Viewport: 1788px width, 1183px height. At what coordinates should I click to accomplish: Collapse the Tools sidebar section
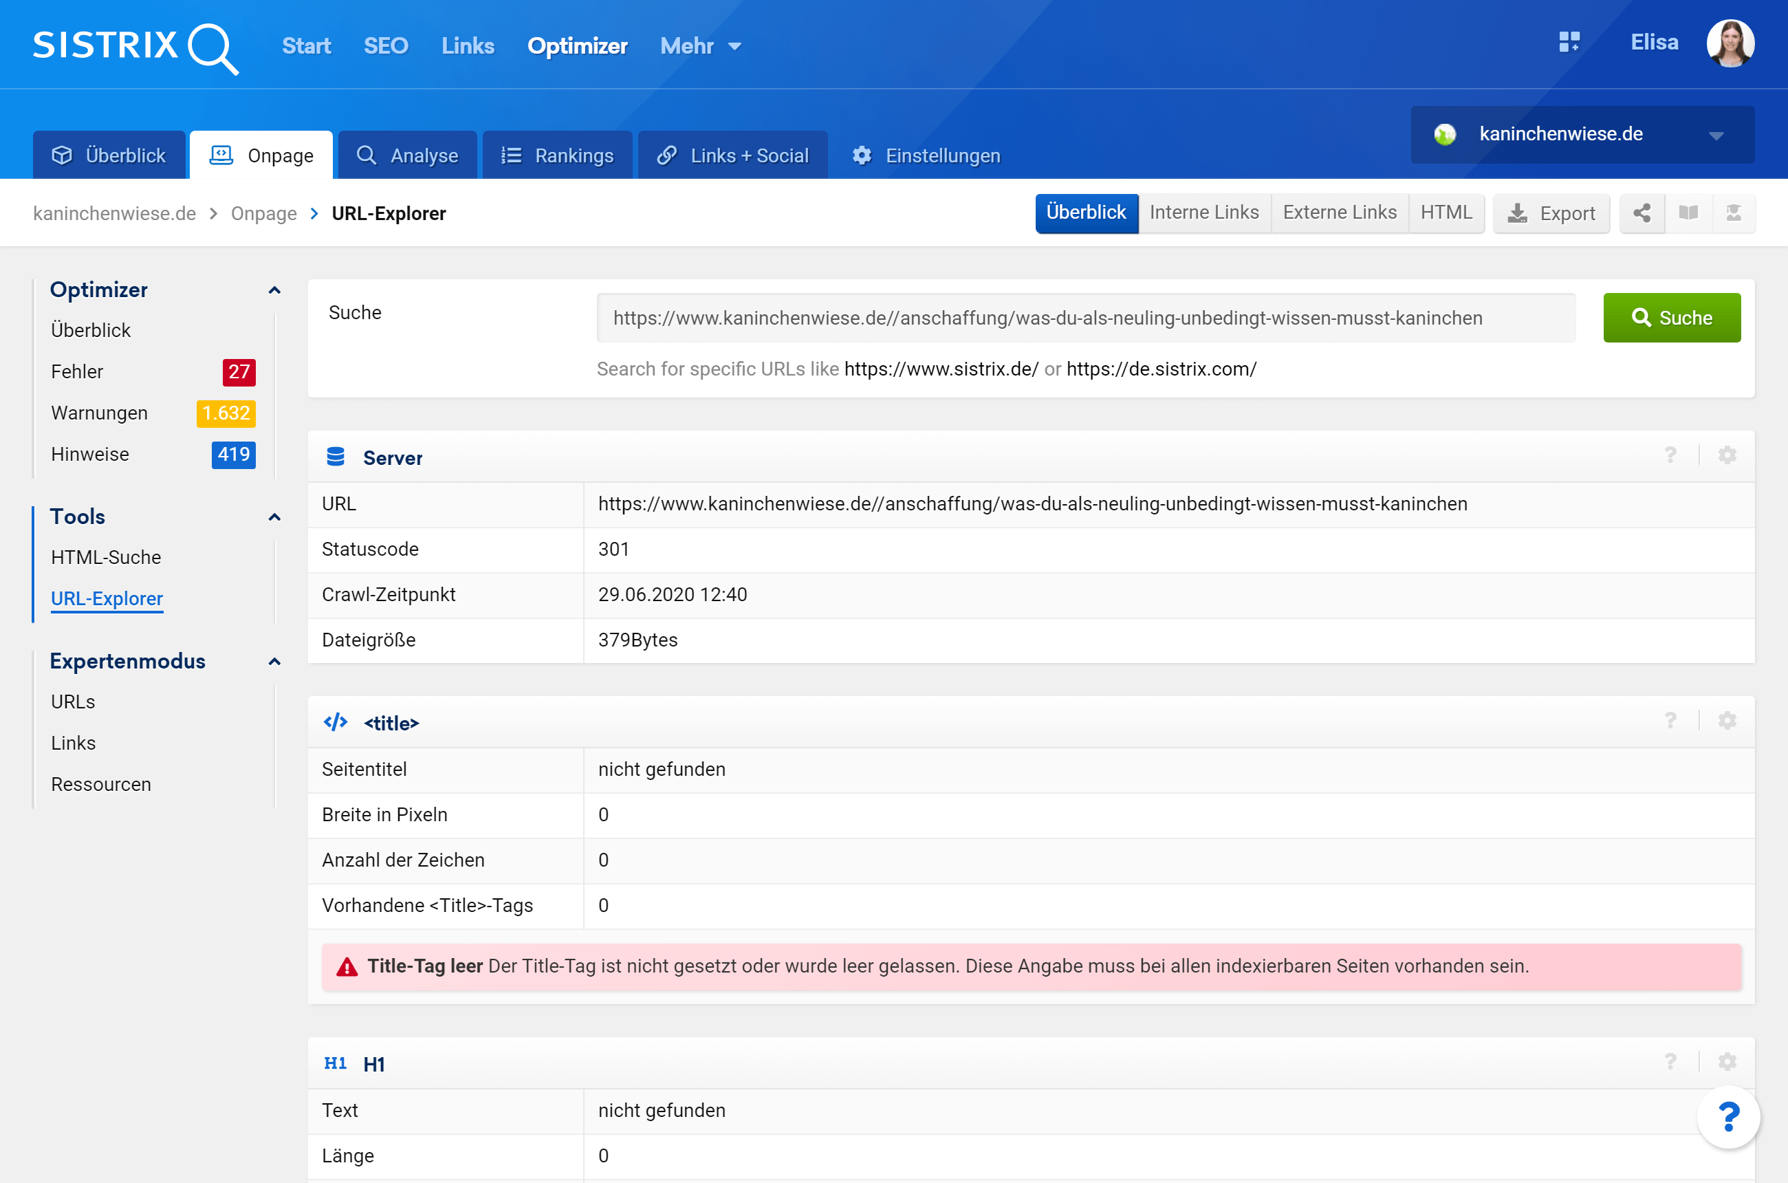coord(274,517)
